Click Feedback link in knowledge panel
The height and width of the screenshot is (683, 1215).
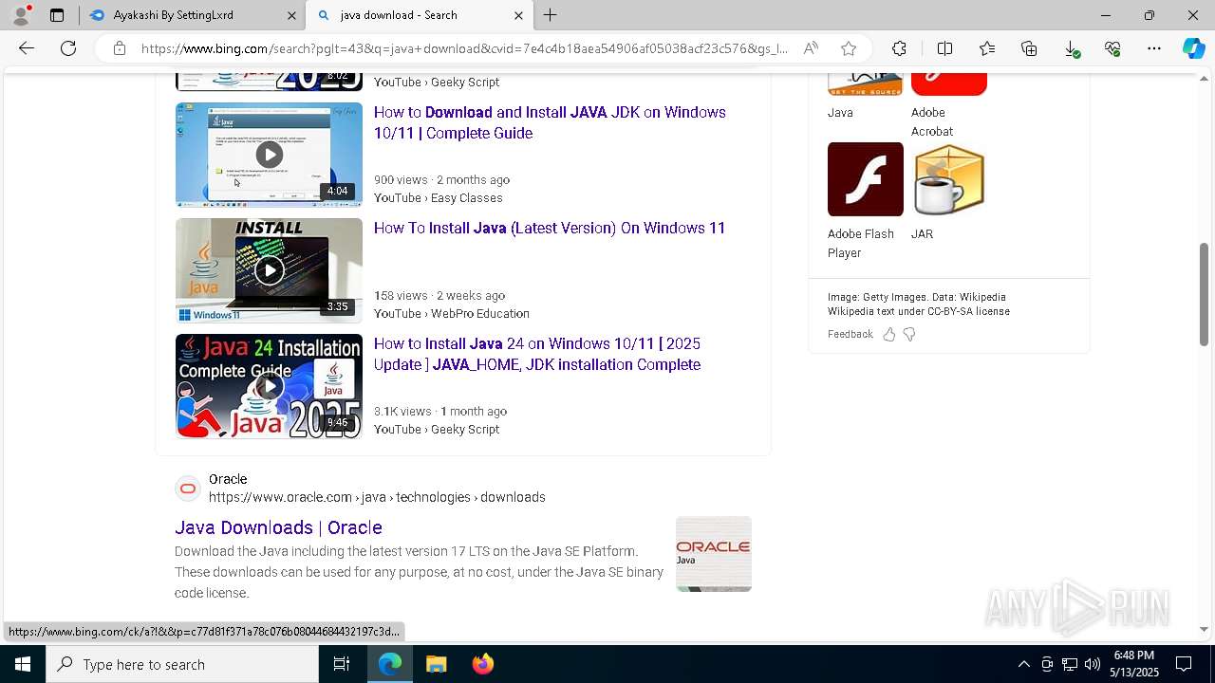pyautogui.click(x=850, y=334)
